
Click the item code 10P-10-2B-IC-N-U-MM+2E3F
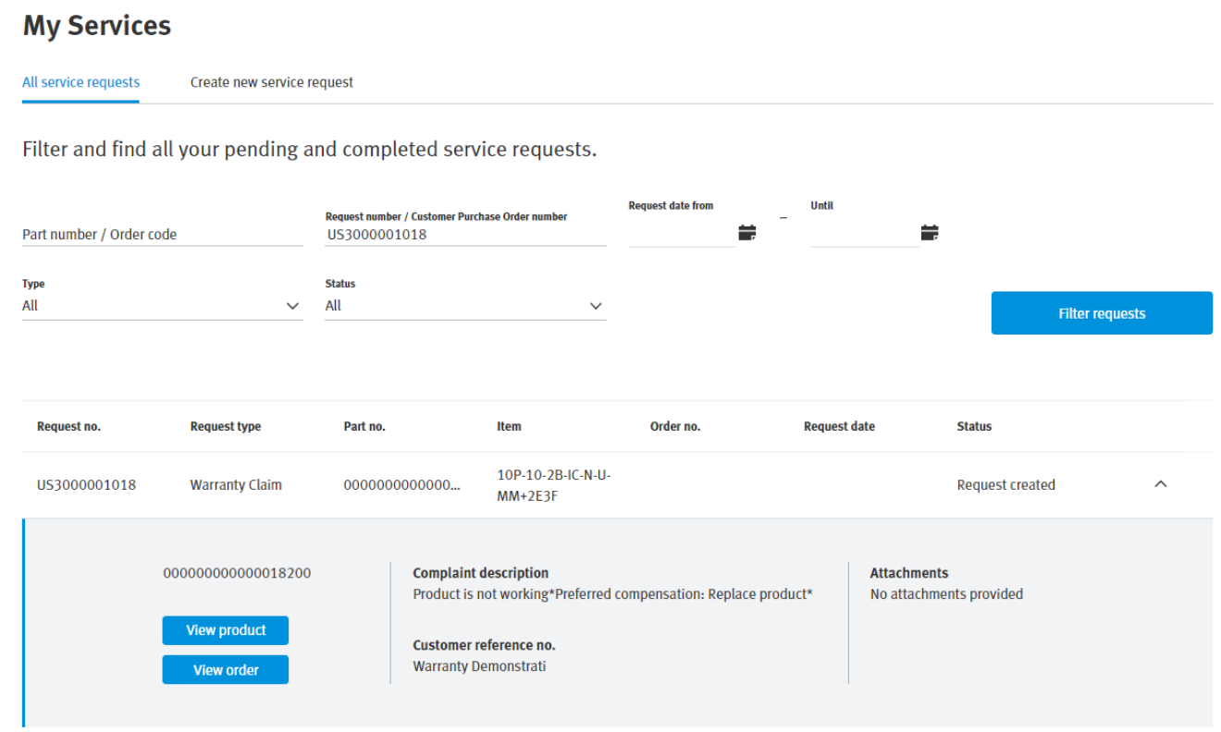[x=558, y=484]
